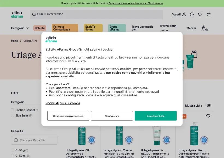The height and width of the screenshot is (158, 224).
Task: Open the extra 10% di sconto promo link
Action: 135,4
